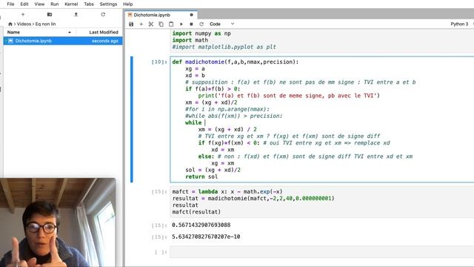
Task: Click the while line in madichotomie cell
Action: 195,122
